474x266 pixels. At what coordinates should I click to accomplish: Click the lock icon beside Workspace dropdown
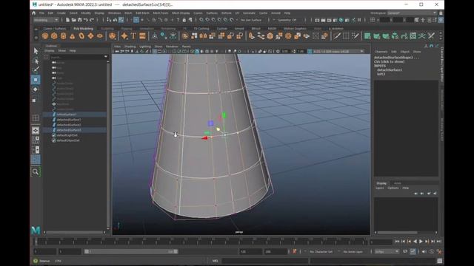point(441,13)
